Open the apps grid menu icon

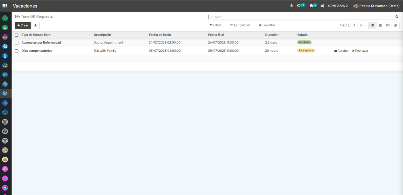click(x=5, y=6)
